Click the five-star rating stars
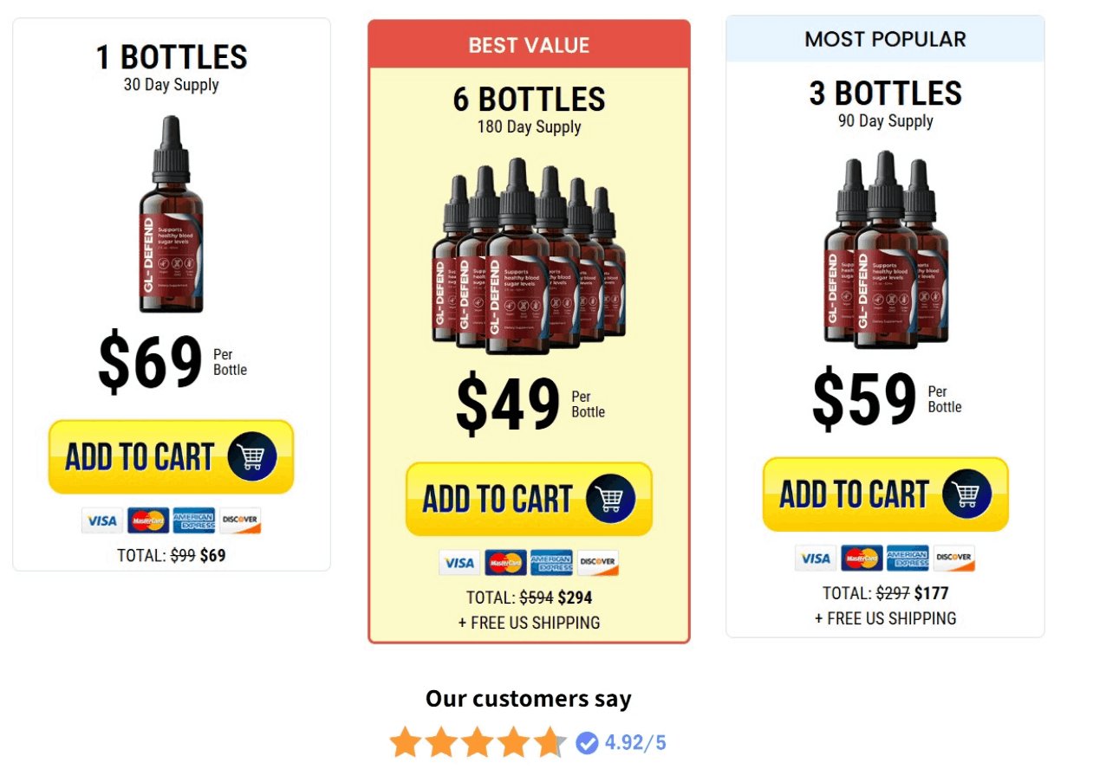This screenshot has height=769, width=1119. click(x=478, y=743)
